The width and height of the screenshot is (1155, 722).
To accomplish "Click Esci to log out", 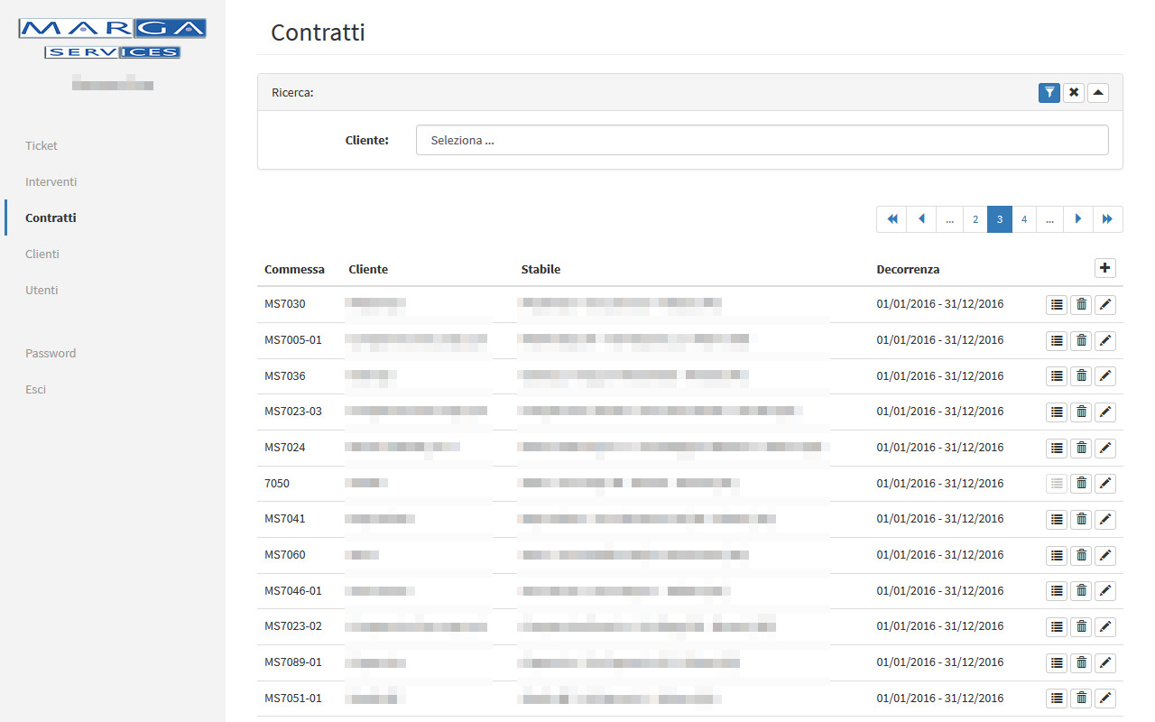I will (36, 390).
